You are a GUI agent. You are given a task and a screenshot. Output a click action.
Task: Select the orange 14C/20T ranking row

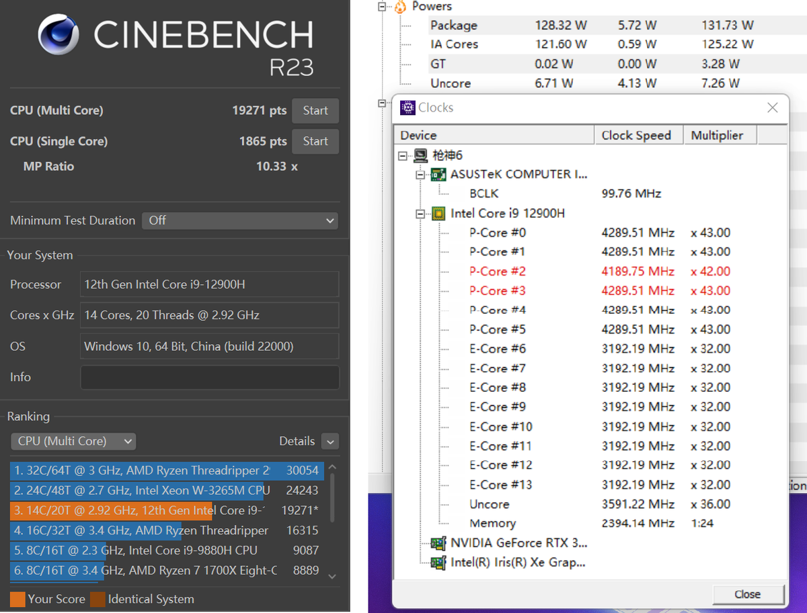point(167,511)
